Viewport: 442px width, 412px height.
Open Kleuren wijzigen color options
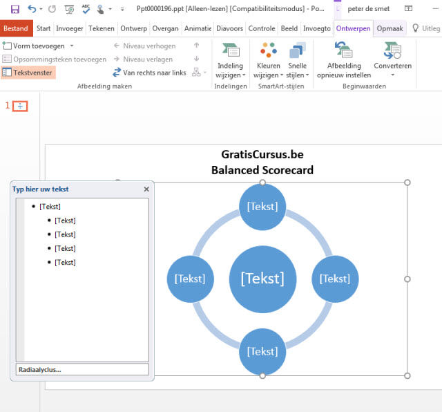pos(269,61)
